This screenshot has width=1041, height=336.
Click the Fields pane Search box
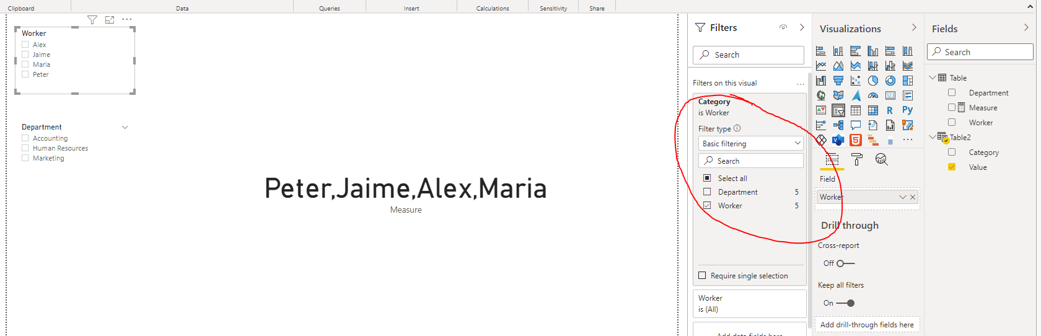point(980,52)
